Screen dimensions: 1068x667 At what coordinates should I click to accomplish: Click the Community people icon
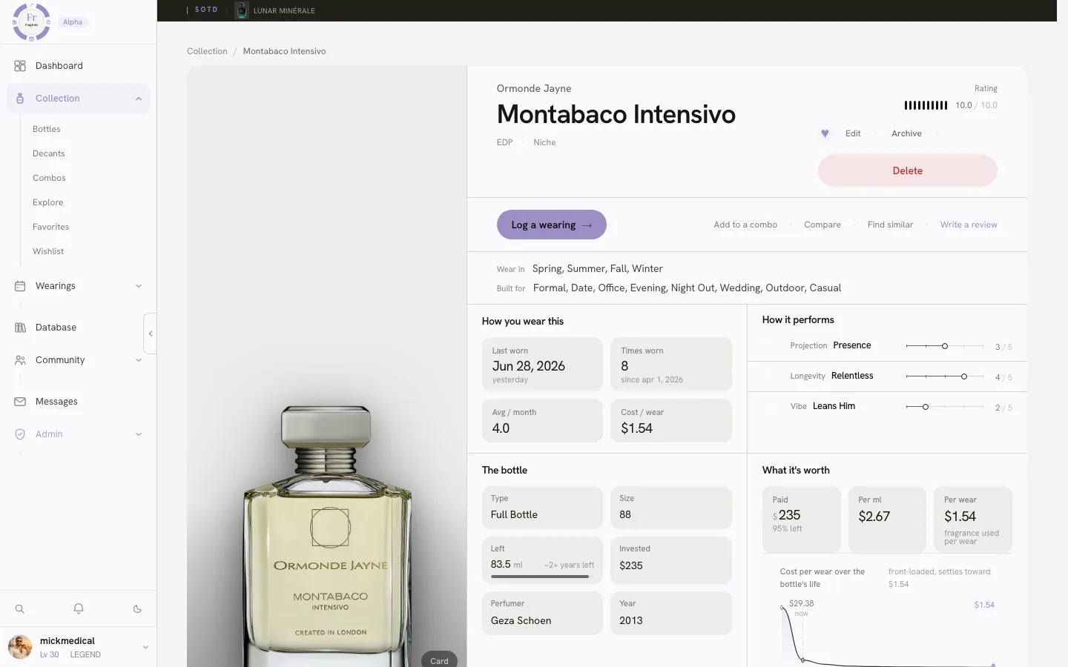(x=20, y=360)
